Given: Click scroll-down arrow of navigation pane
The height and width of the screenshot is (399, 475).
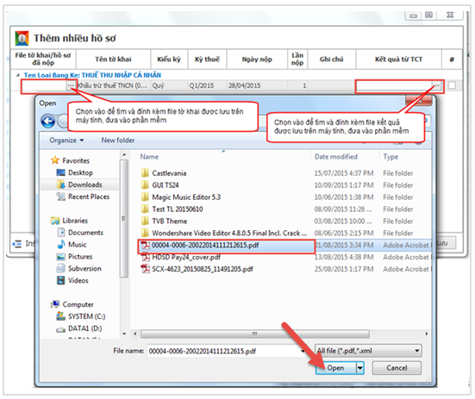Looking at the screenshot, I should tap(124, 334).
